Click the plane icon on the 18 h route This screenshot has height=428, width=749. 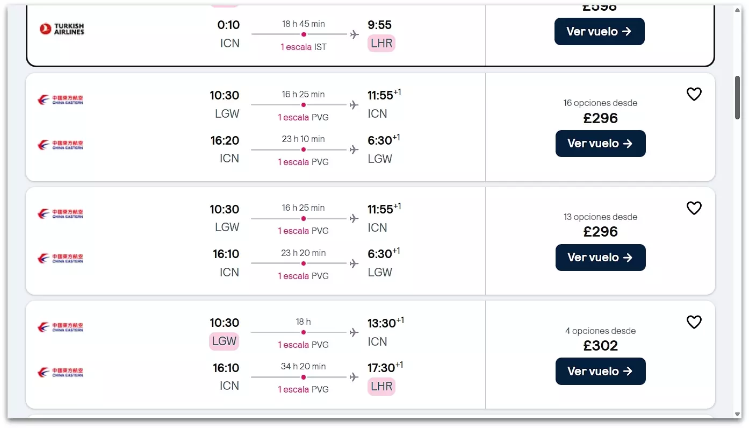(x=354, y=332)
